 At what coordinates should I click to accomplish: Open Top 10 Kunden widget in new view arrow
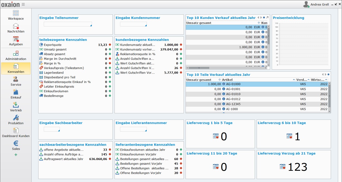click(267, 18)
